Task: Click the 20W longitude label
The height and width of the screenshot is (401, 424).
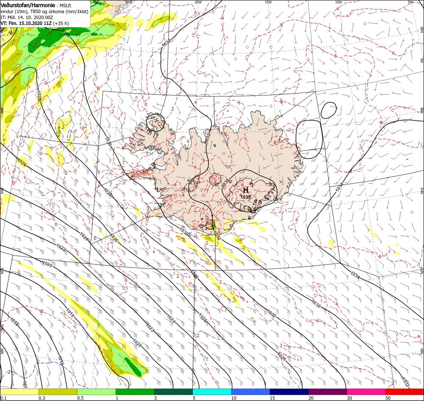Action: (198, 2)
